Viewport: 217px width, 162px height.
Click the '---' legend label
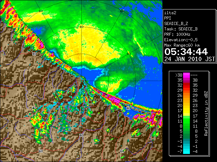tap(194, 75)
